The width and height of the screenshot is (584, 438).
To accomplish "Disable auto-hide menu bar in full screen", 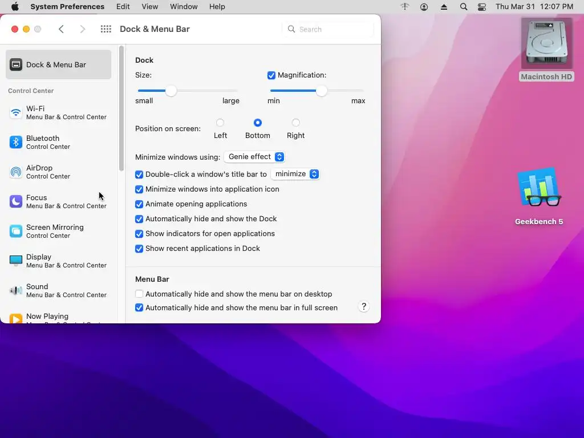I will [139, 307].
